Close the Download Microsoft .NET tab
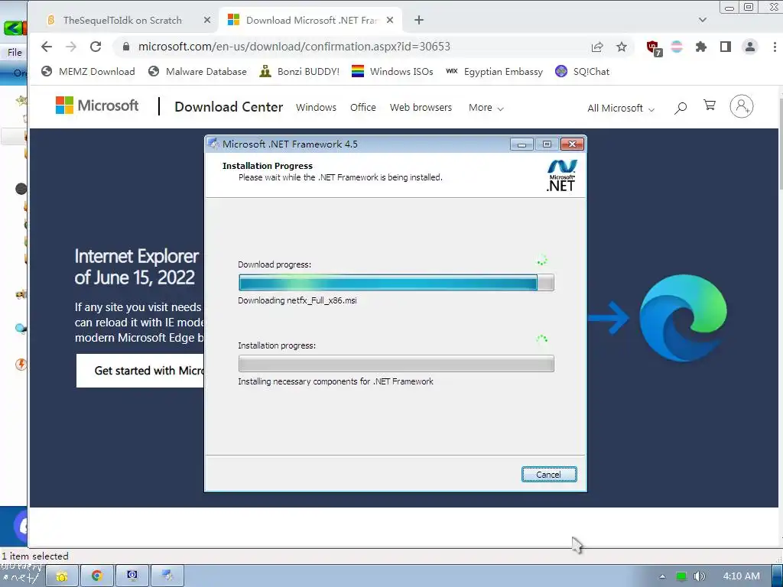 click(x=390, y=20)
